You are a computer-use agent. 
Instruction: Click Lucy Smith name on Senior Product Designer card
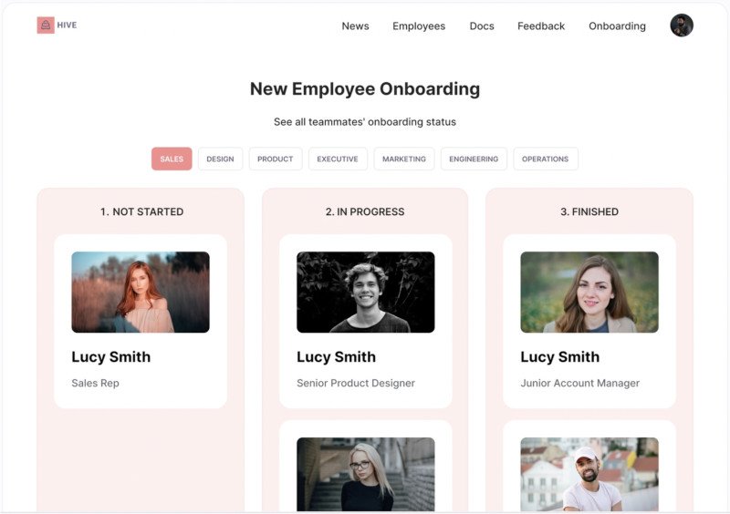pos(336,356)
